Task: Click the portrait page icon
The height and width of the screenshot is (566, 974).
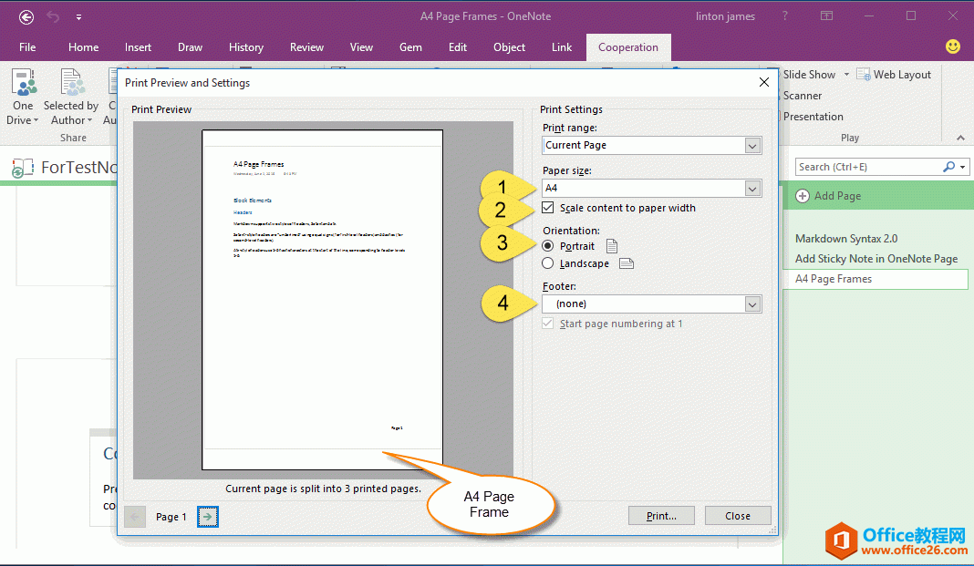Action: [x=612, y=246]
